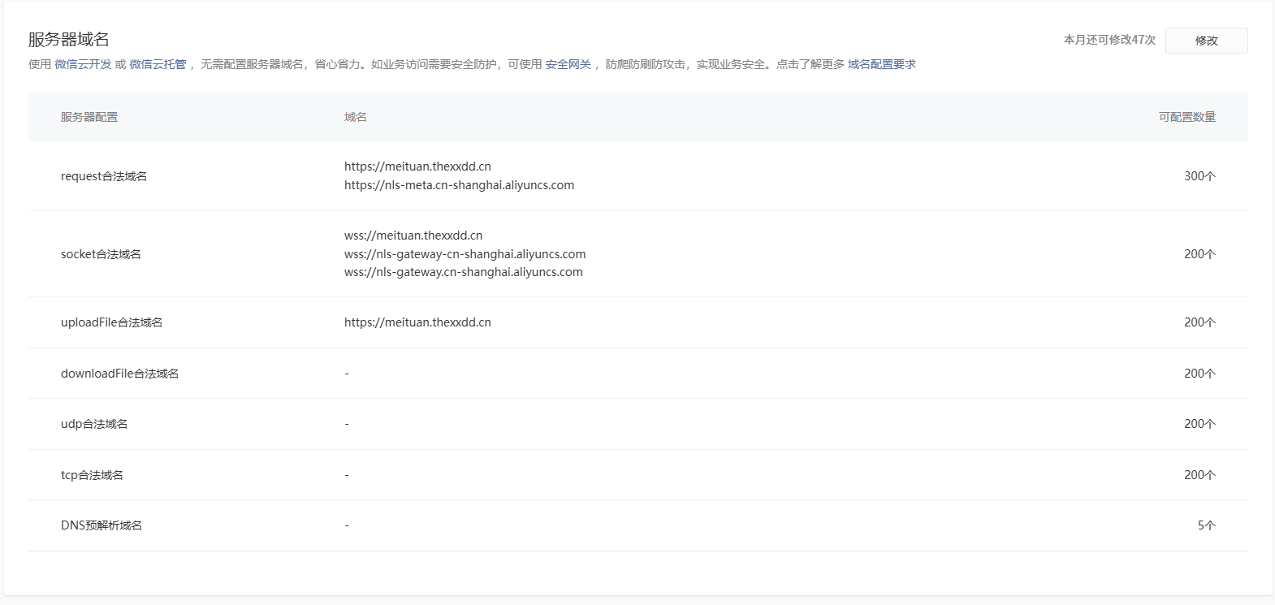Image resolution: width=1275 pixels, height=605 pixels.
Task: Click the wss://nls-gateway-cn-shanghai.aliyuncs.com domain entry
Action: 465,254
